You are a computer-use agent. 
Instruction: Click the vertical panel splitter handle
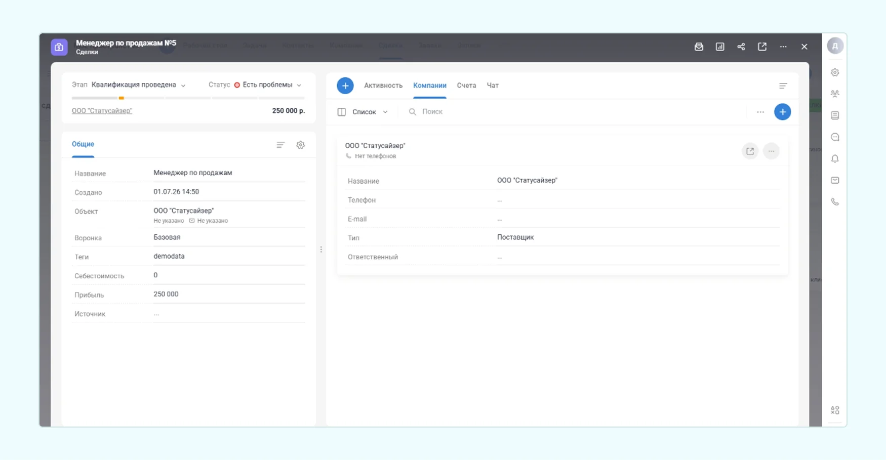click(321, 249)
